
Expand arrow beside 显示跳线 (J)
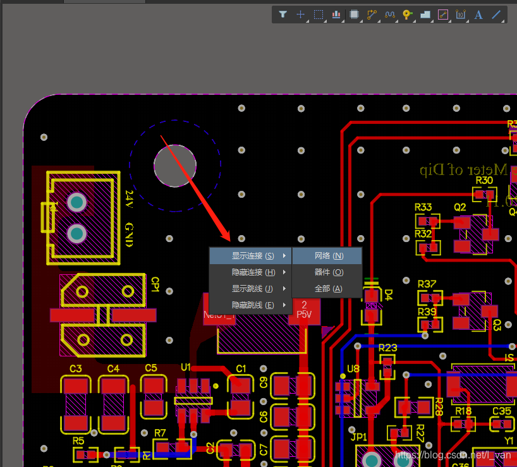[x=284, y=289]
